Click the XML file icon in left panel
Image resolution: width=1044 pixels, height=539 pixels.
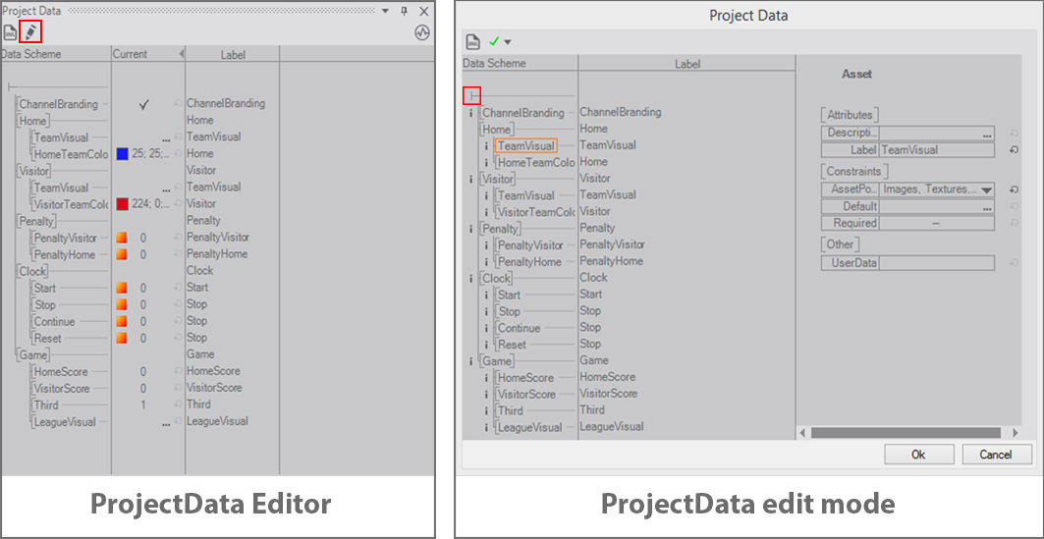(x=10, y=31)
